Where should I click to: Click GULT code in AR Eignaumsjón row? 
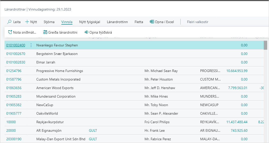coord(93,130)
